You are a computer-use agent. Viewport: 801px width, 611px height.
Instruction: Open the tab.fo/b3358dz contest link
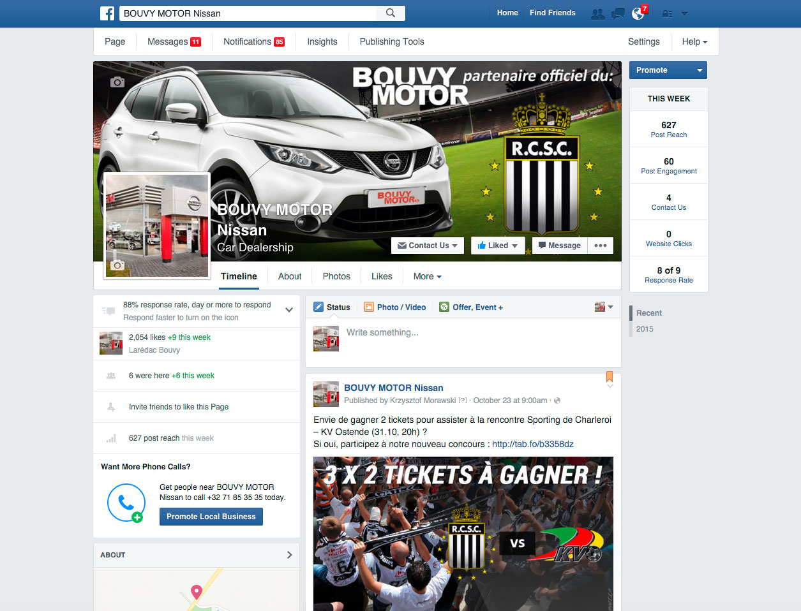pos(533,444)
